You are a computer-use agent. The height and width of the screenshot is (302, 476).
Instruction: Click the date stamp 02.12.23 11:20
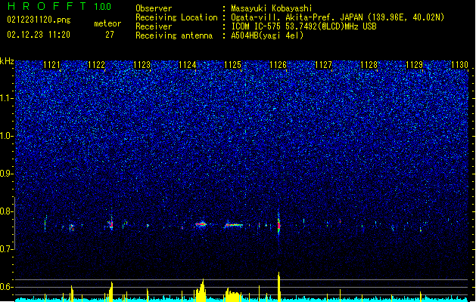[x=39, y=35]
